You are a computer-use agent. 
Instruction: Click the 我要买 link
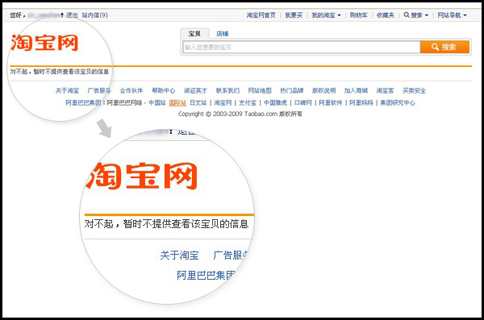pos(294,15)
